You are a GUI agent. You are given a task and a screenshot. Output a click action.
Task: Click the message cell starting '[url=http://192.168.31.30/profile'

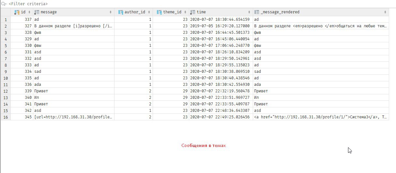(x=74, y=117)
